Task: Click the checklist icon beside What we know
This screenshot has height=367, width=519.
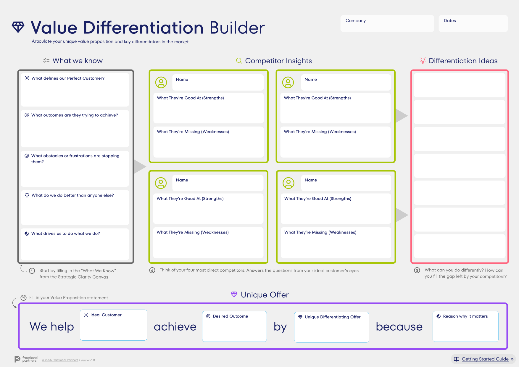Action: 46,60
